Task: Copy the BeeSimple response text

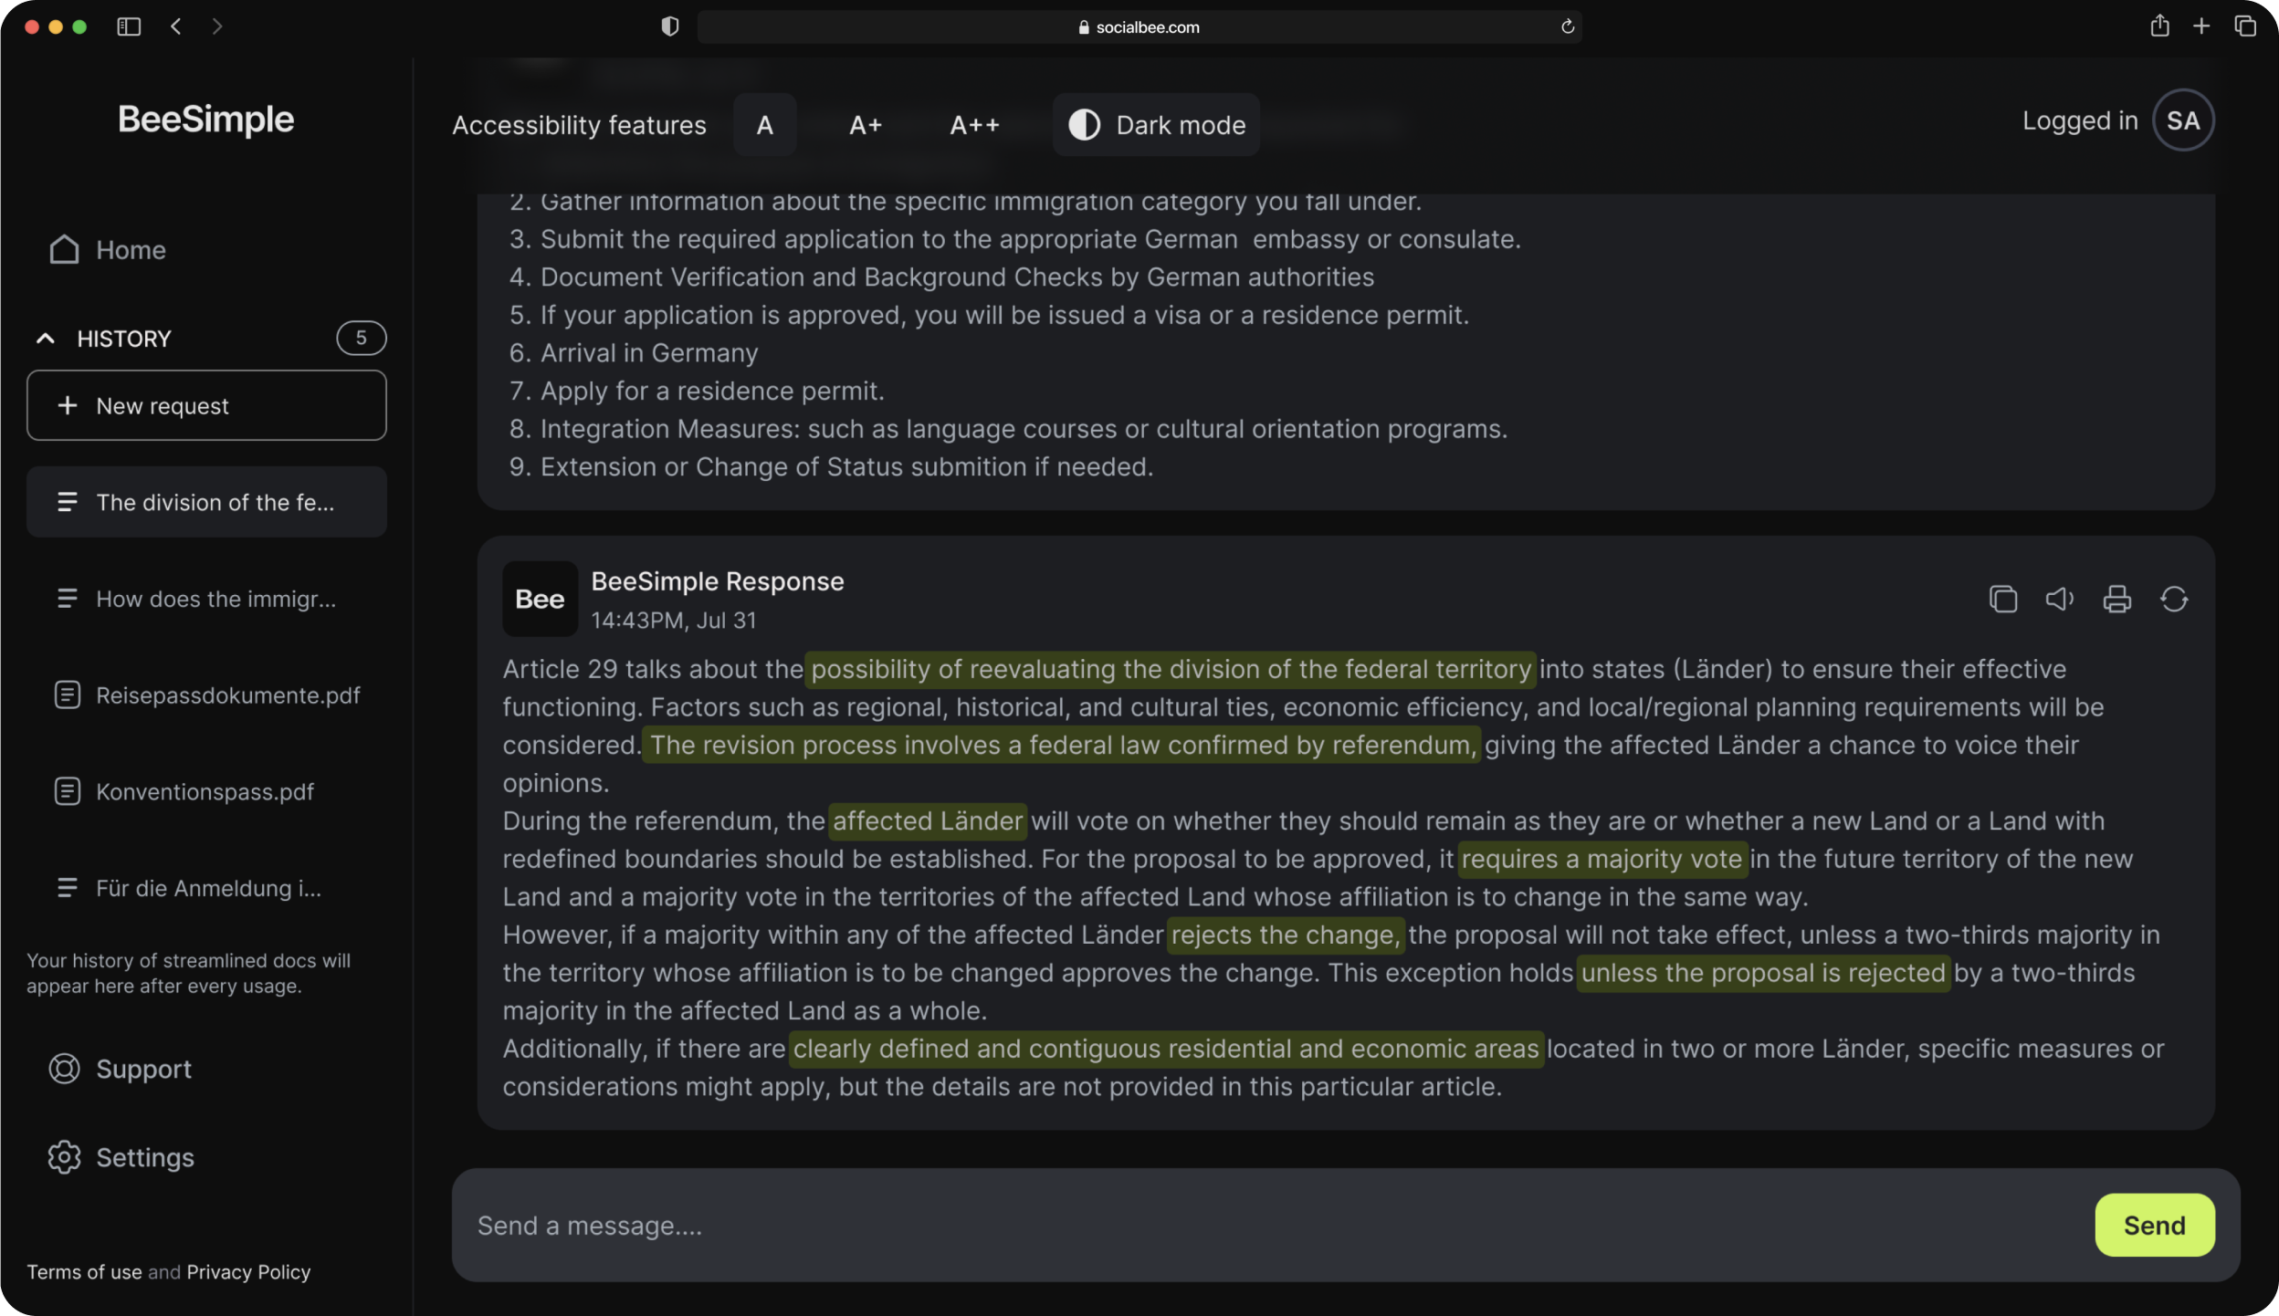Action: pos(2002,599)
